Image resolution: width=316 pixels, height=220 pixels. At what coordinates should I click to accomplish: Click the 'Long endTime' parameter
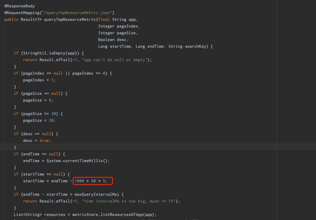(149, 47)
